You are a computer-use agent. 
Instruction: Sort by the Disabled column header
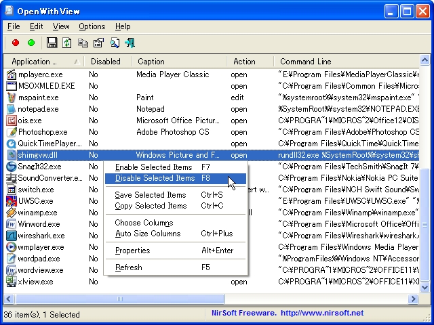tap(108, 62)
